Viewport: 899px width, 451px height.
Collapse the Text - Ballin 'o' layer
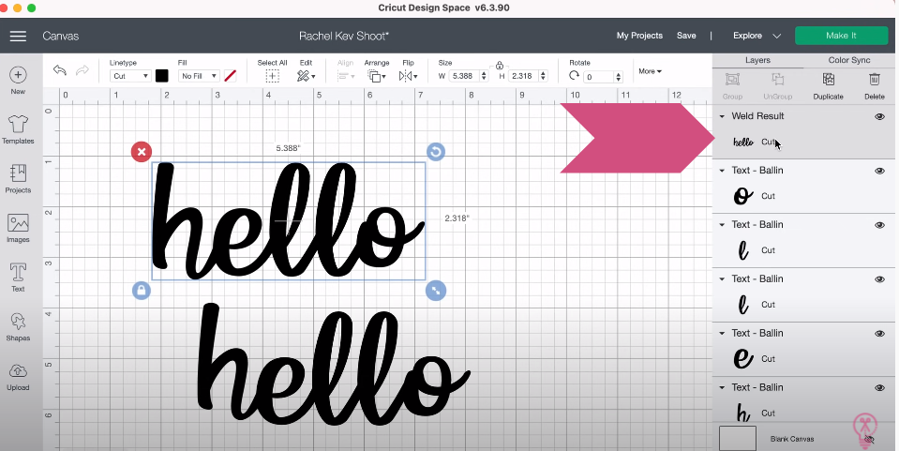722,171
